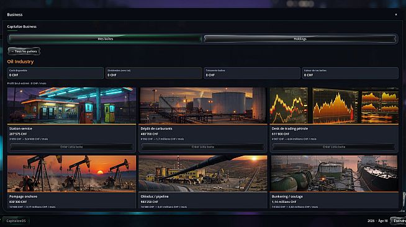Viewport: 406px width, 227px height.
Task: Create the Dépôt de carburants company
Action: (x=203, y=147)
